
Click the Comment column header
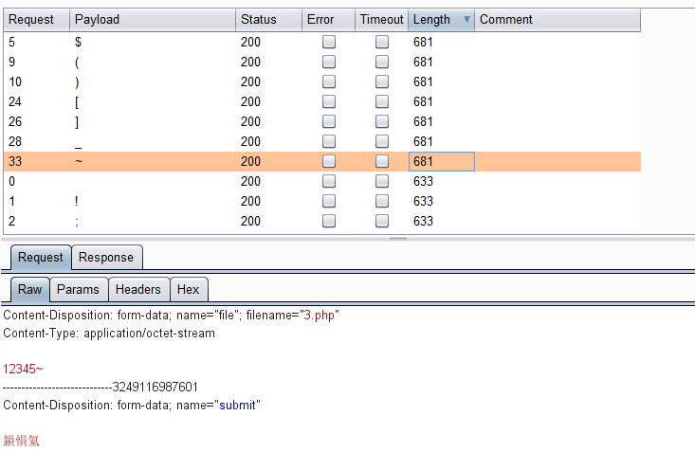click(558, 20)
